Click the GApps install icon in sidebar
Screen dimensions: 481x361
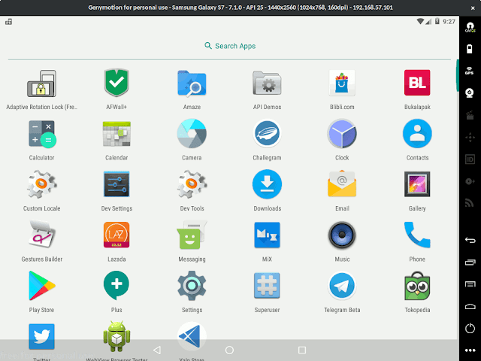[x=470, y=27]
